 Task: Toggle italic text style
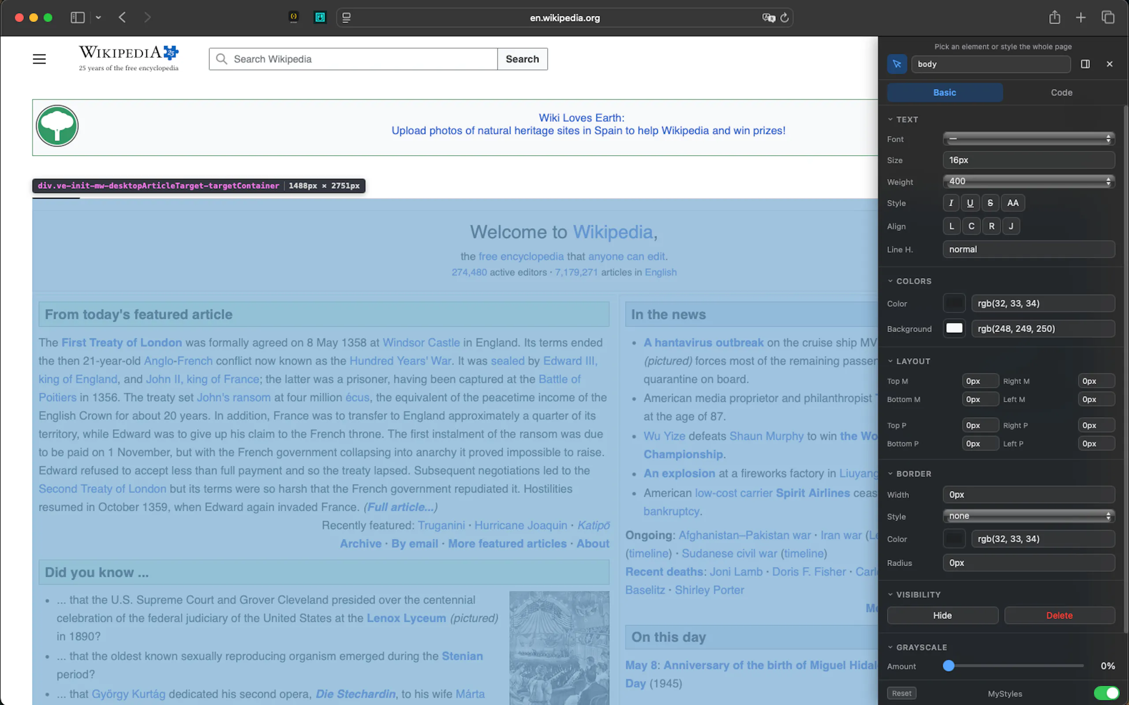pos(951,203)
